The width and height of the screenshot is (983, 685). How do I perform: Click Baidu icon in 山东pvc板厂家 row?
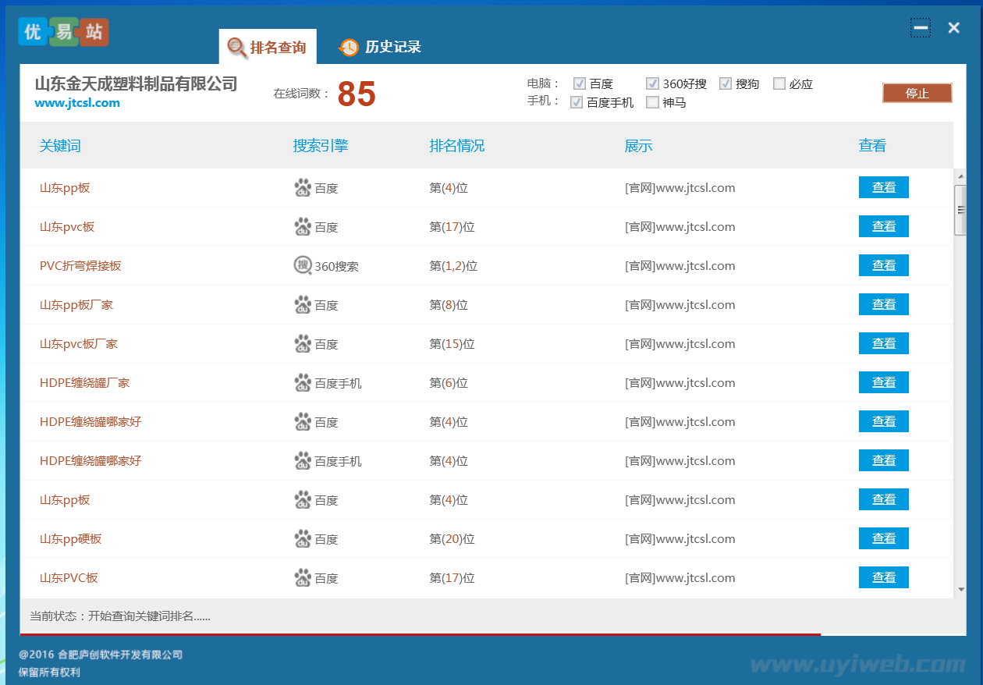tap(303, 344)
